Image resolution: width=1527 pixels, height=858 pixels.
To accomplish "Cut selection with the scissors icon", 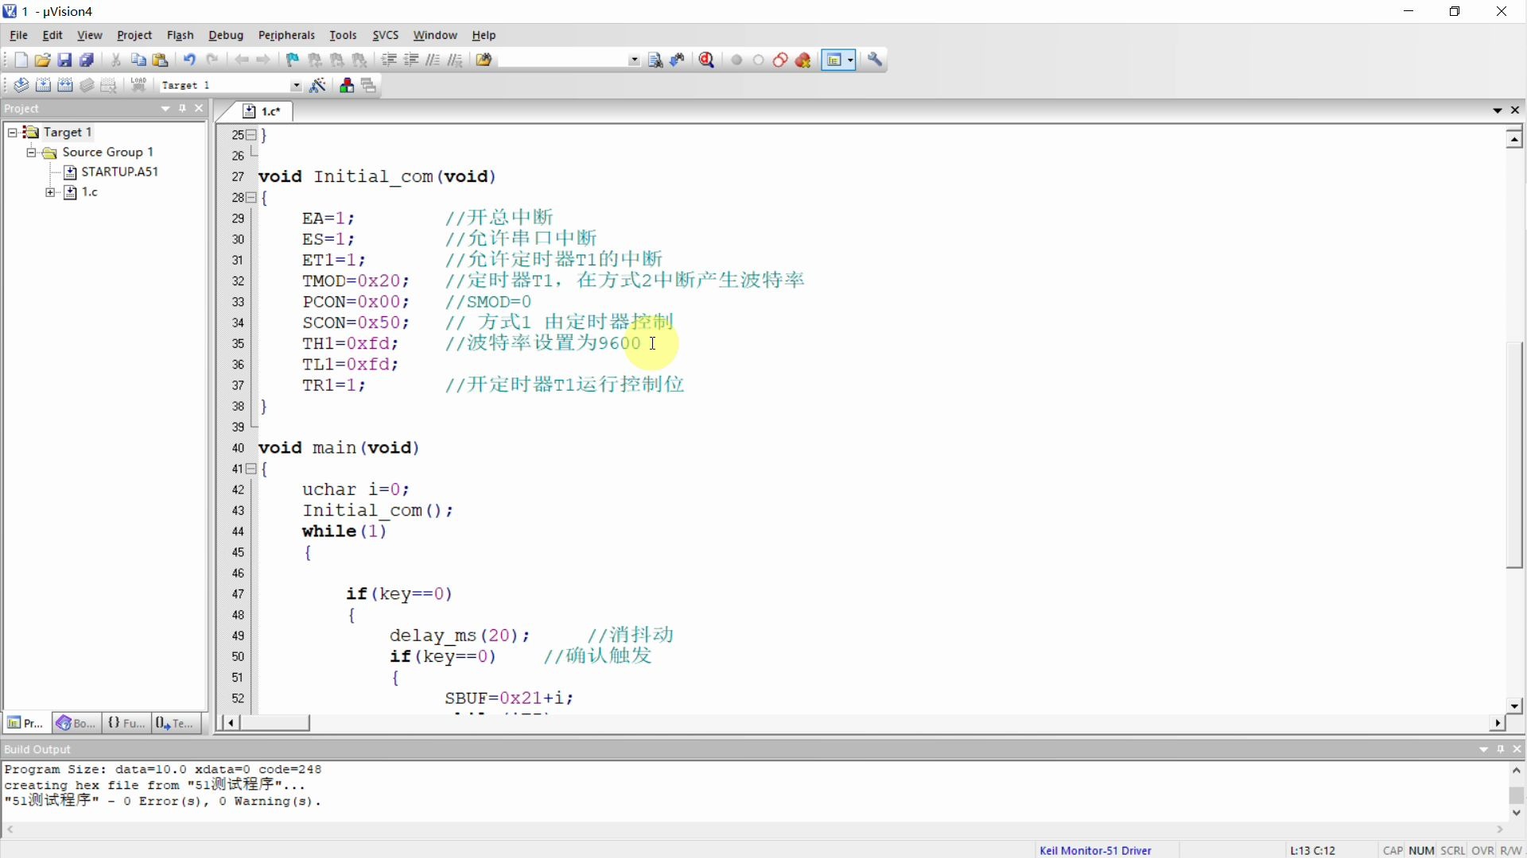I will (116, 60).
